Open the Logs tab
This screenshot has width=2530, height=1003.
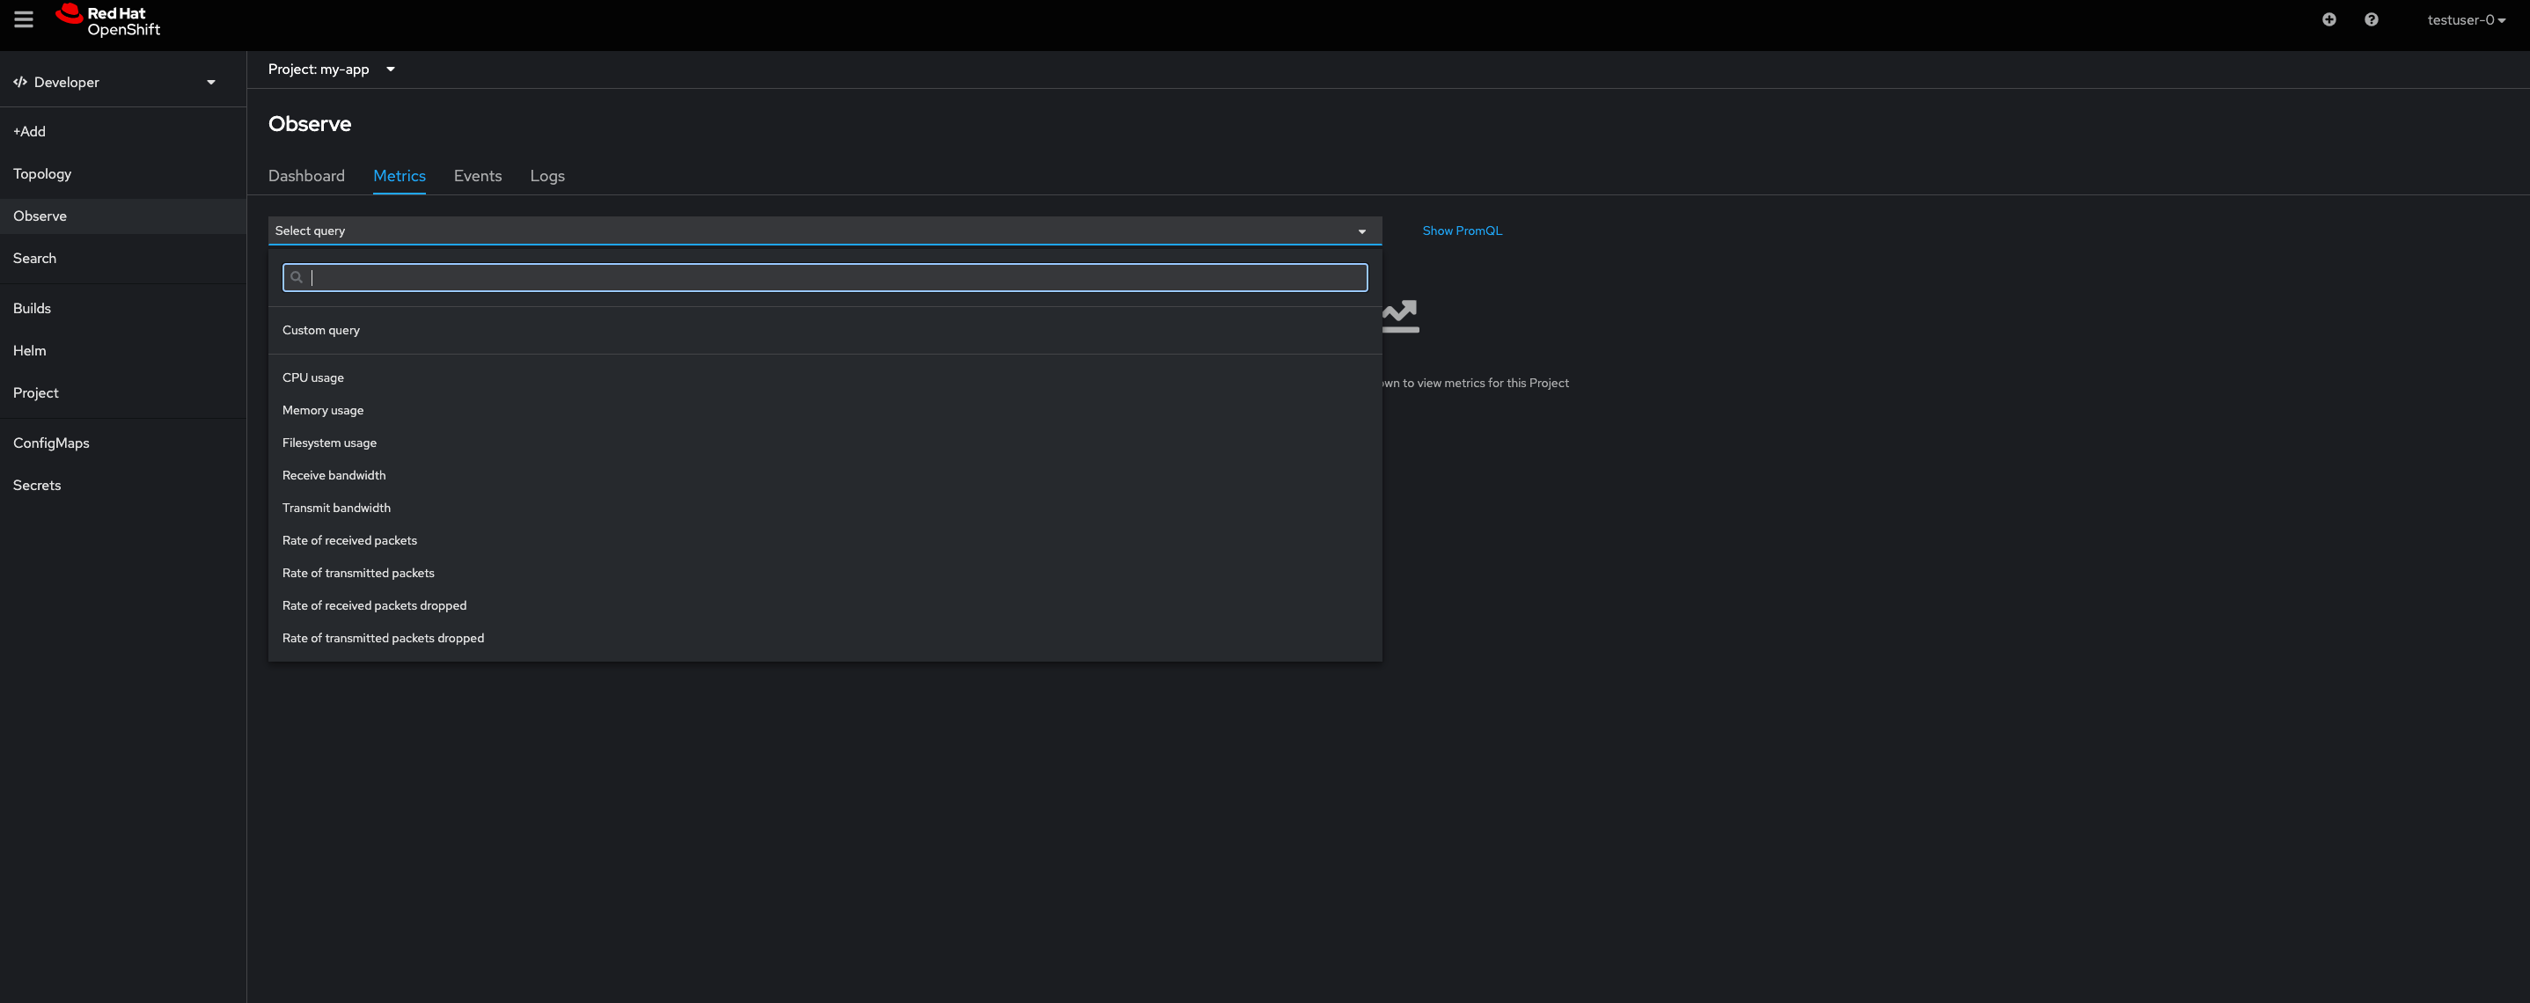pyautogui.click(x=547, y=176)
